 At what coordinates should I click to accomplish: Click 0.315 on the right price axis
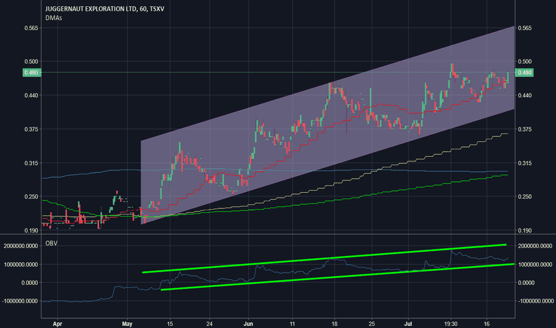click(x=525, y=163)
